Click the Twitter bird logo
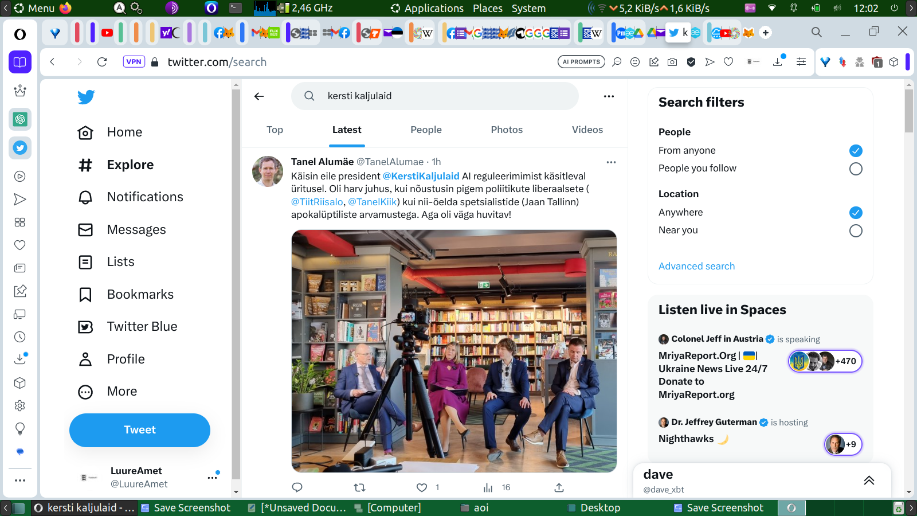The width and height of the screenshot is (917, 516). pyautogui.click(x=86, y=97)
